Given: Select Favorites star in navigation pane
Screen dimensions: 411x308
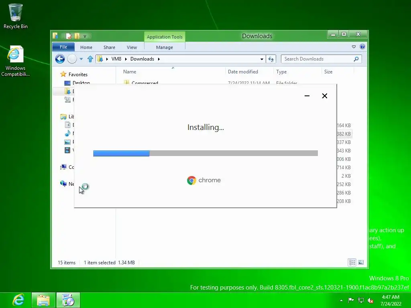Looking at the screenshot, I should (x=63, y=74).
